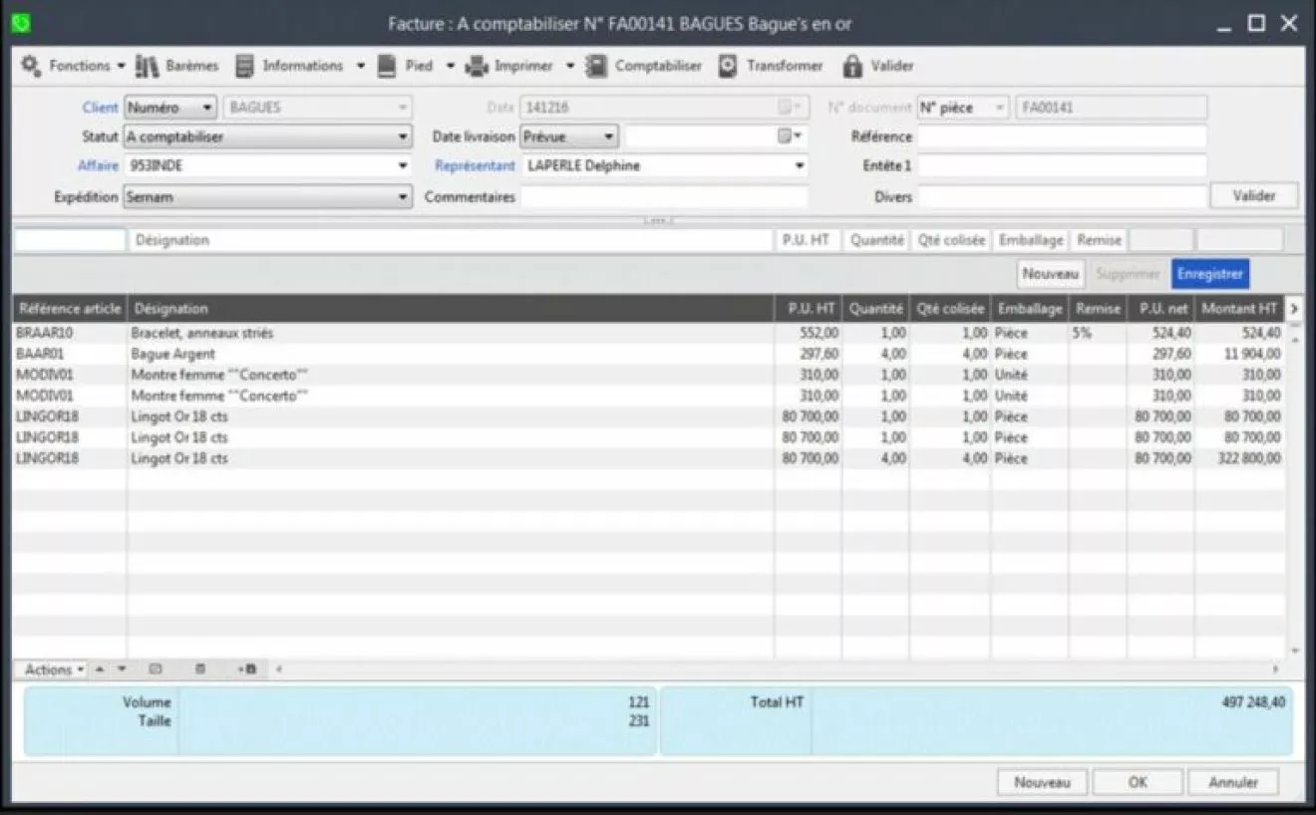Click into the Référence field
Image resolution: width=1316 pixels, height=815 pixels.
[x=1062, y=136]
